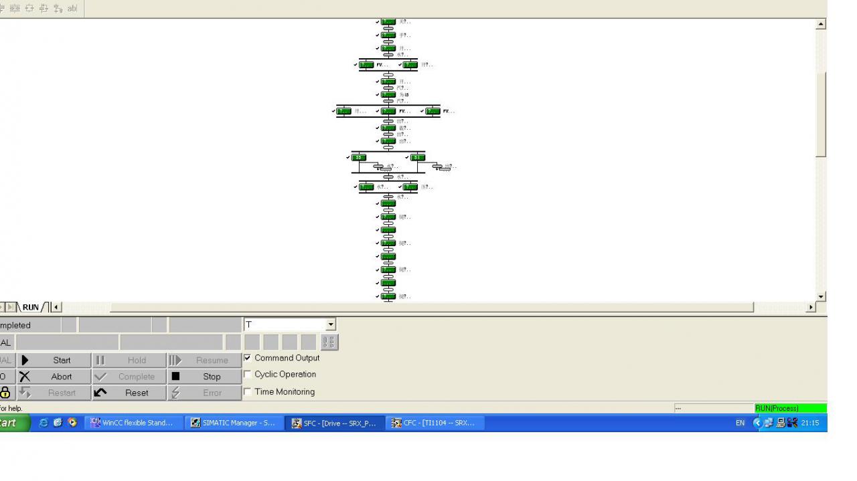
Task: Click the Error button
Action: [204, 393]
